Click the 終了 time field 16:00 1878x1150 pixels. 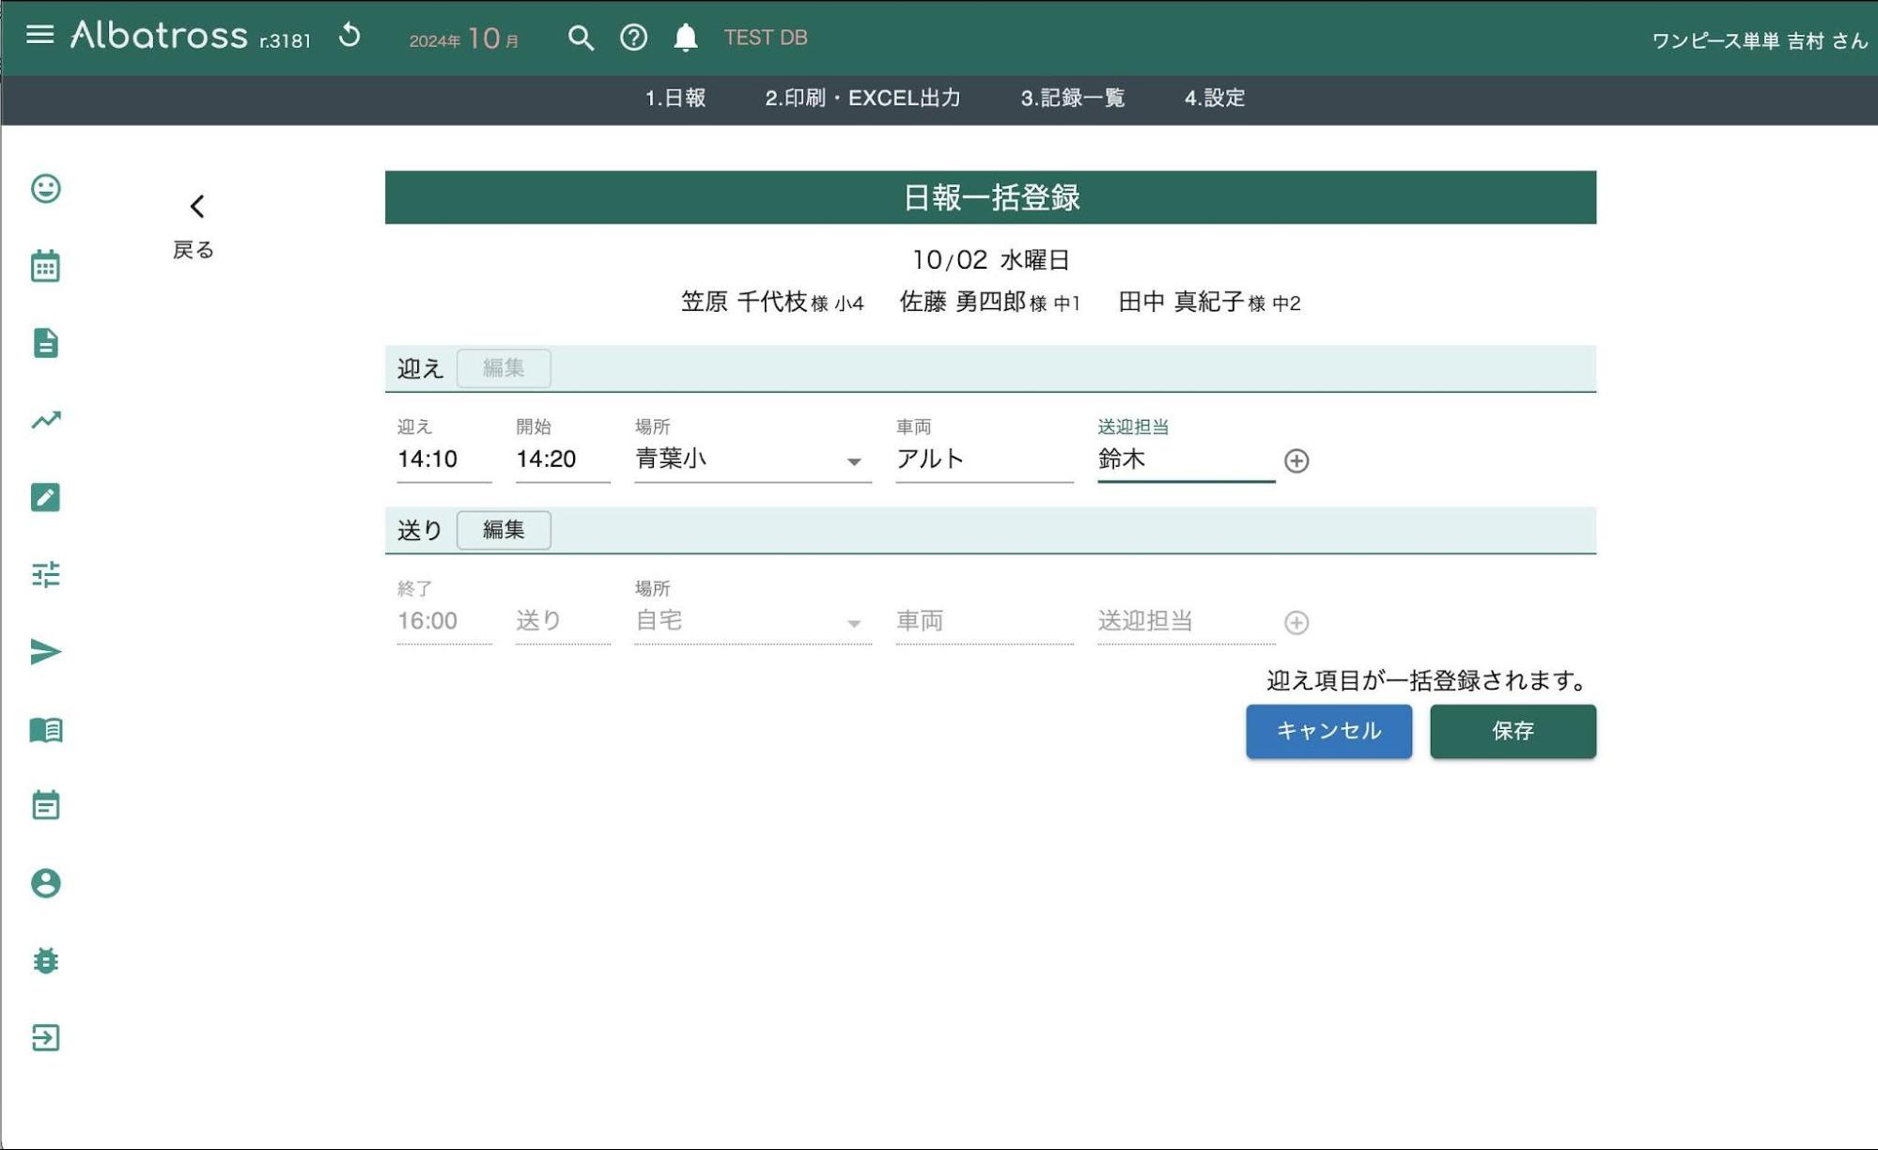(x=444, y=620)
